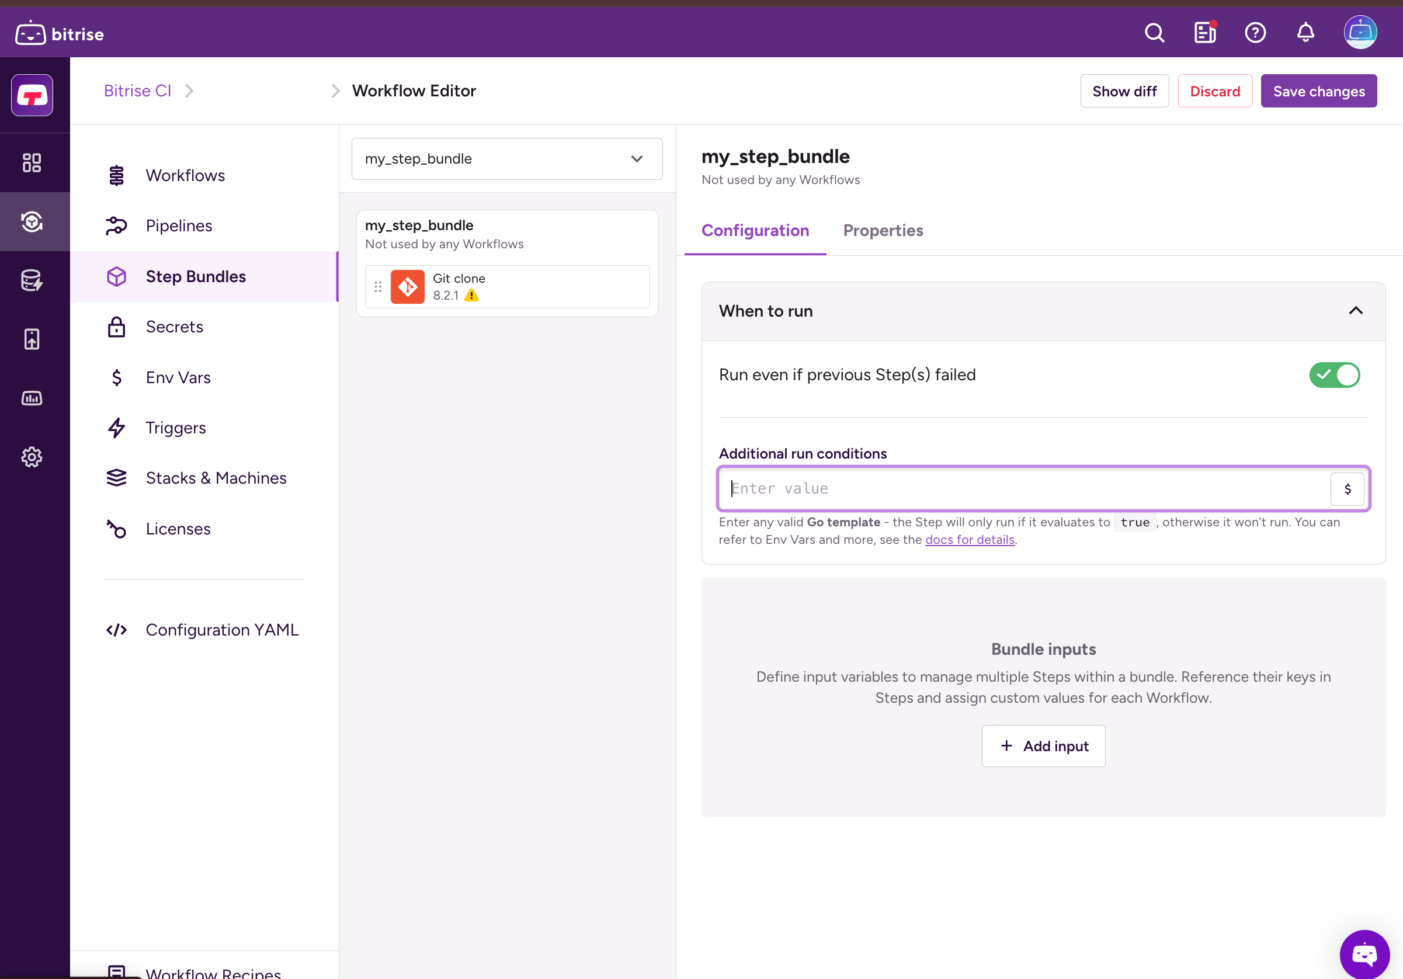
Task: Open the news release notes icon
Action: (1204, 33)
